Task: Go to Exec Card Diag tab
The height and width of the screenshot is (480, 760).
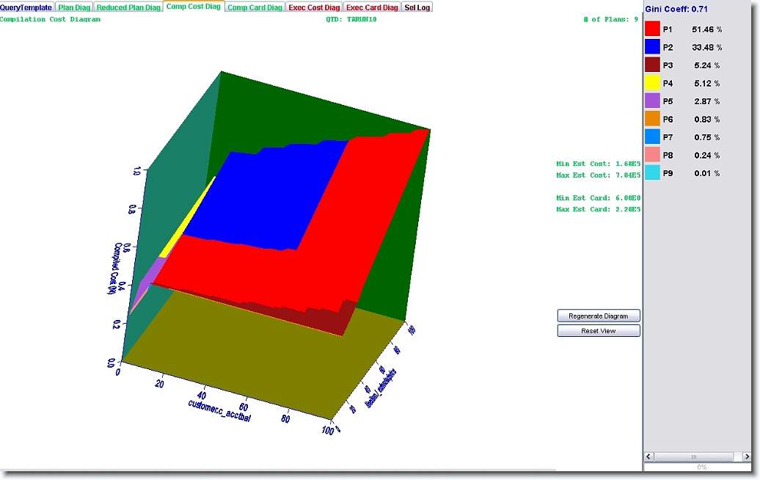Action: pyautogui.click(x=372, y=7)
